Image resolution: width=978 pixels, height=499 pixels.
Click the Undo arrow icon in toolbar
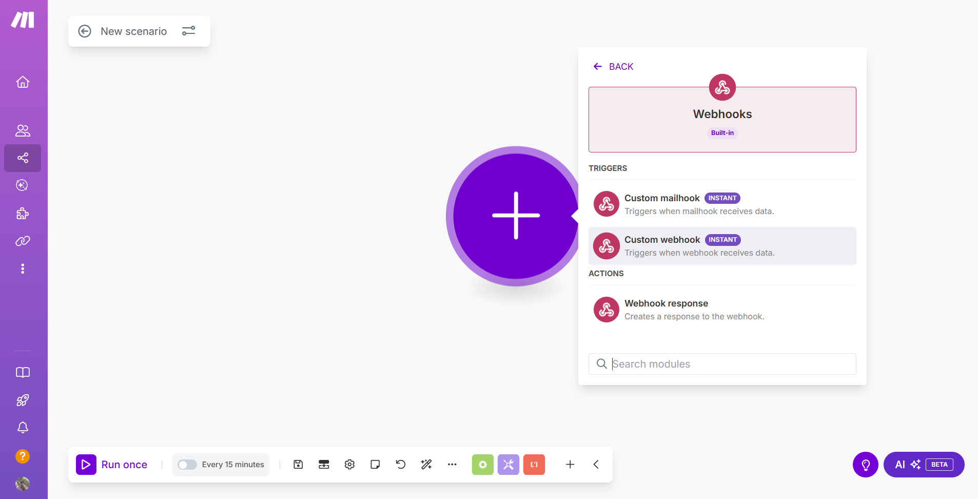coord(401,465)
